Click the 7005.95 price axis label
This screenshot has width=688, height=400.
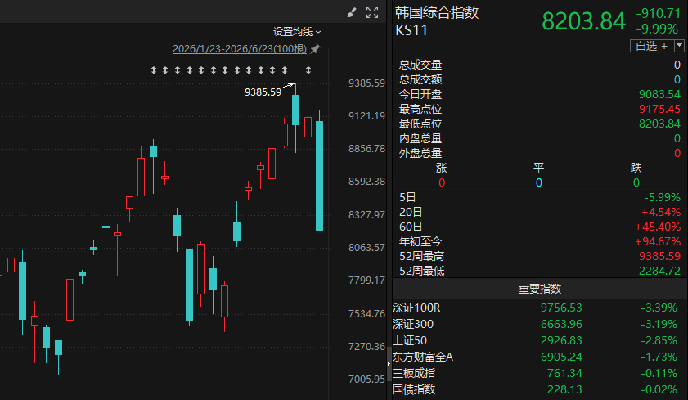pyautogui.click(x=366, y=380)
